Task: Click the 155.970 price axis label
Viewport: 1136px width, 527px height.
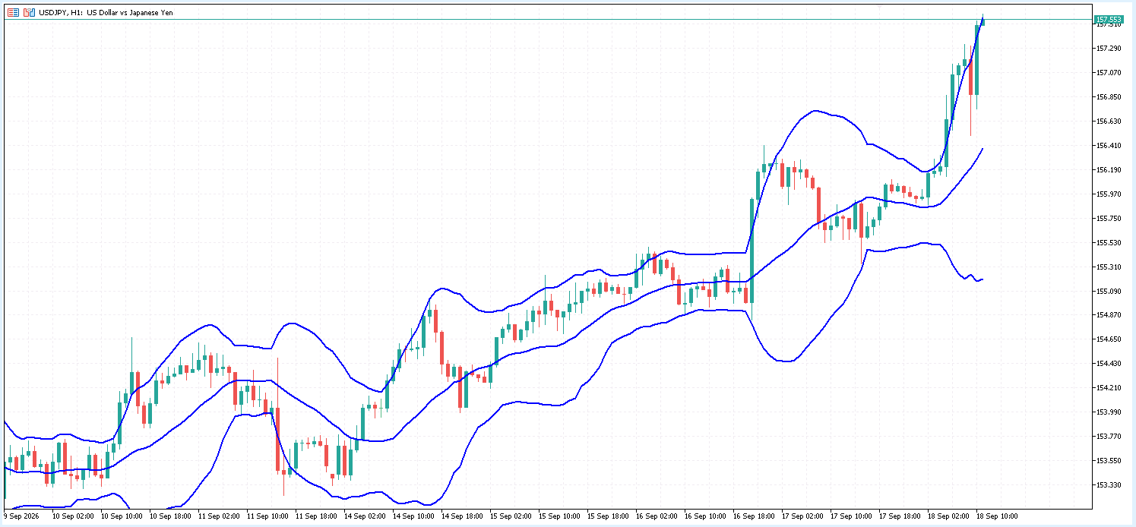Action: pos(1109,194)
